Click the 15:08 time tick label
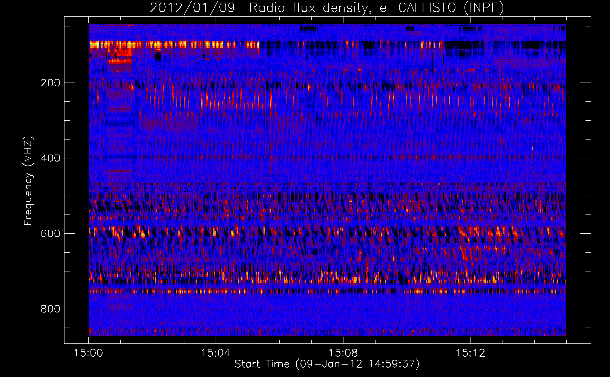 pos(343,353)
